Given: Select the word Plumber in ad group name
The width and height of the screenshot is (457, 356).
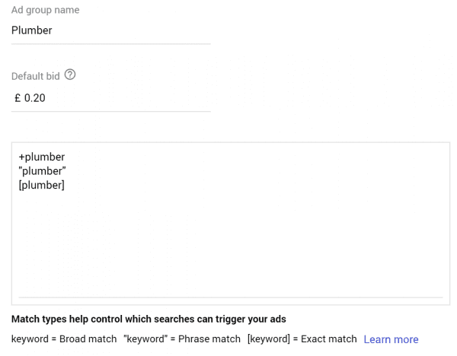Looking at the screenshot, I should pyautogui.click(x=32, y=30).
